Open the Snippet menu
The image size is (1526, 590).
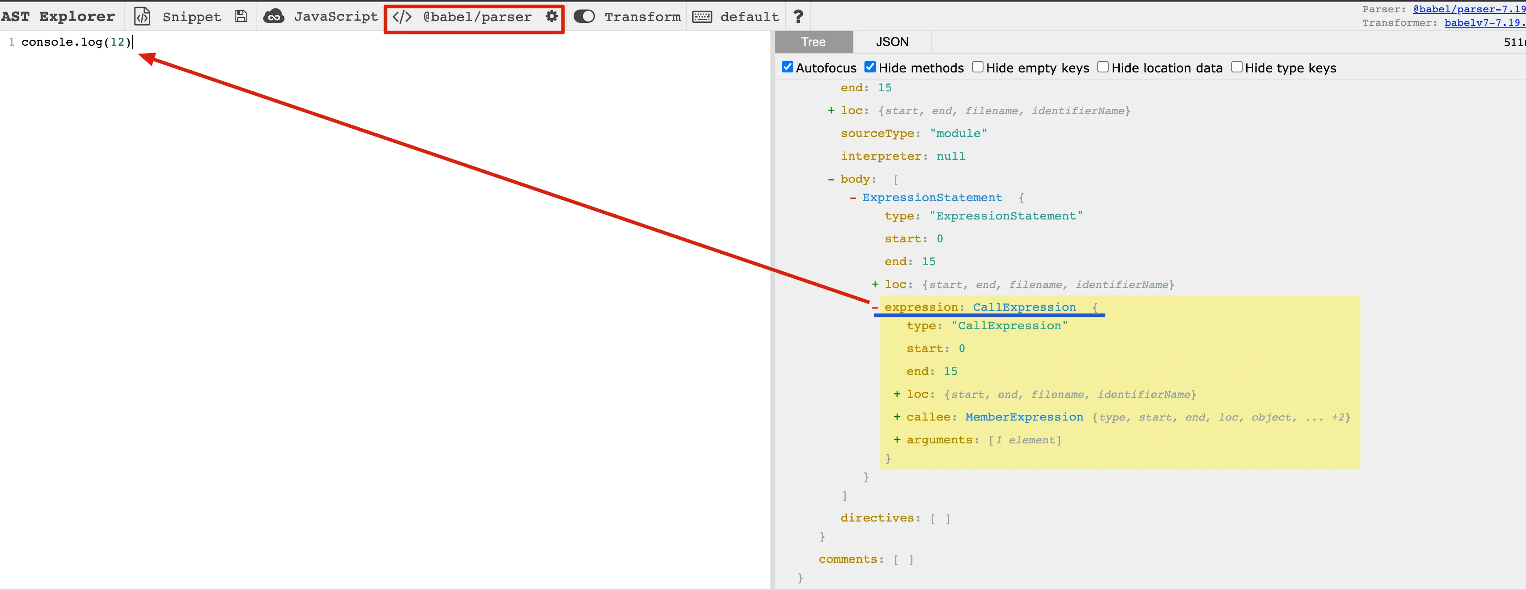(192, 17)
